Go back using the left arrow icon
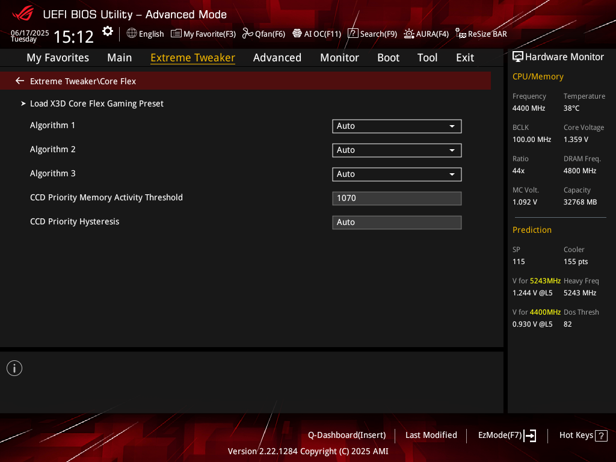This screenshot has width=616, height=462. click(20, 81)
